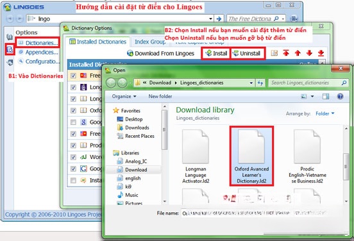This screenshot has height=241, width=354.
Task: Expand The Free Dictionary engine dropdown
Action: [x=283, y=19]
